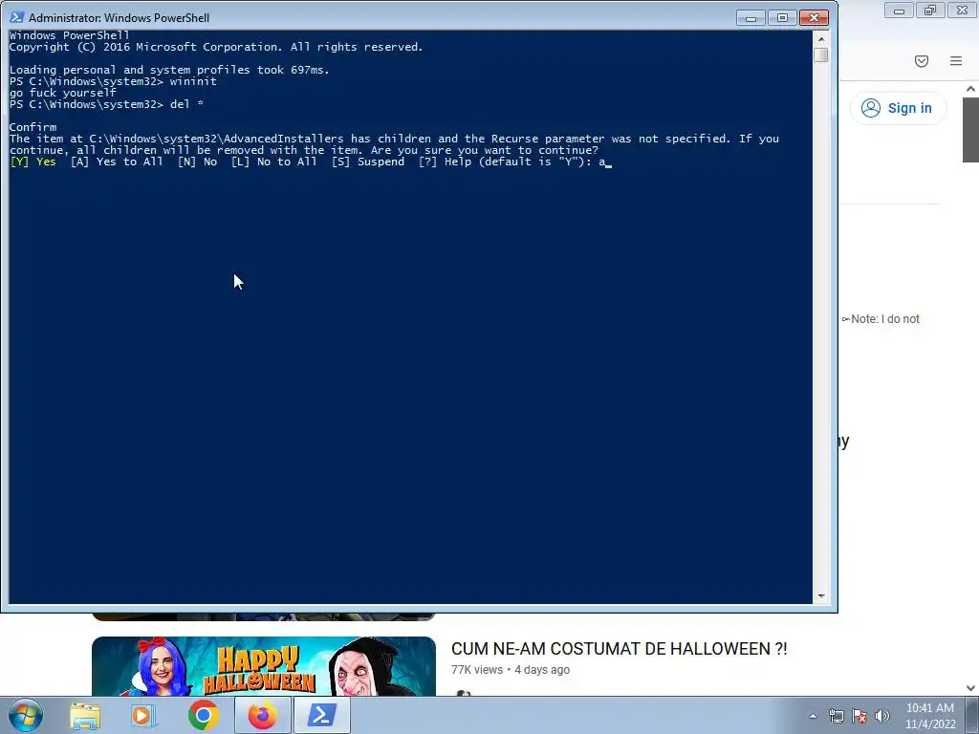
Task: Click the '[L] No to All' option text
Action: coord(274,162)
